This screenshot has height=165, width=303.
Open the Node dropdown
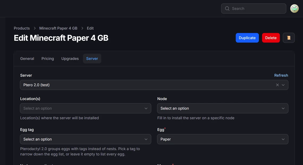223,108
